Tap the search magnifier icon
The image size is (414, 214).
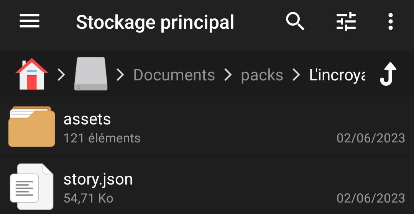[x=295, y=21]
